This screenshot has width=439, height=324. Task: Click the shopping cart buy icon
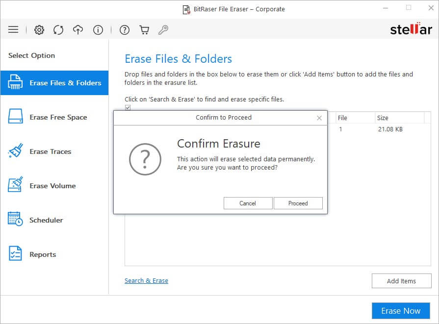point(144,30)
